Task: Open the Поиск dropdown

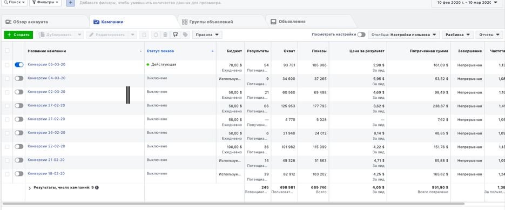Action: (14, 3)
